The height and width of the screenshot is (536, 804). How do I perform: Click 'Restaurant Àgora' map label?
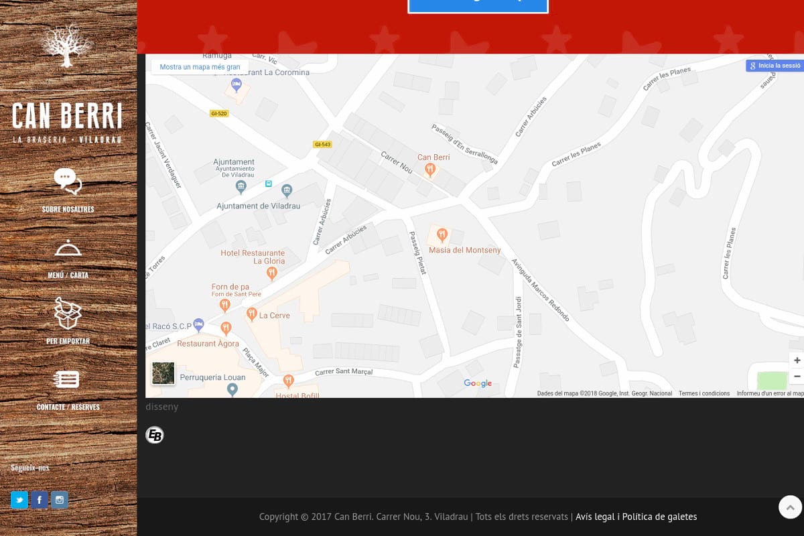207,344
